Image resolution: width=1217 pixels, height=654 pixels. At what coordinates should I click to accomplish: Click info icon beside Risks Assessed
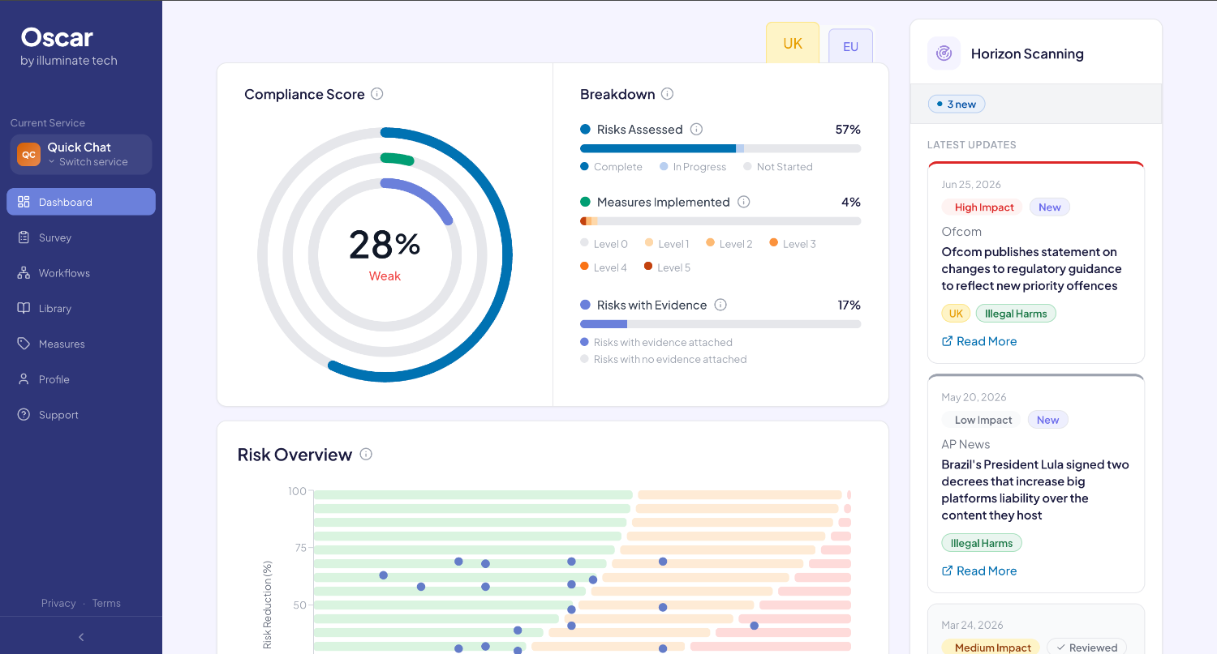click(696, 129)
